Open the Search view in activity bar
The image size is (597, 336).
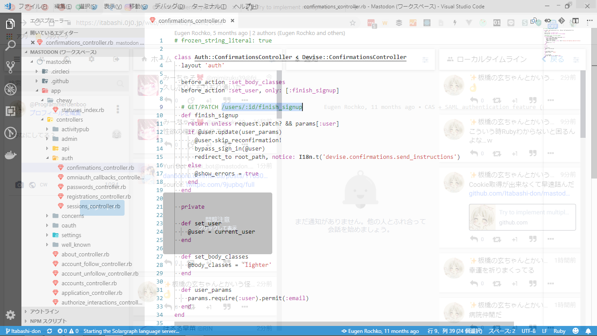10,45
